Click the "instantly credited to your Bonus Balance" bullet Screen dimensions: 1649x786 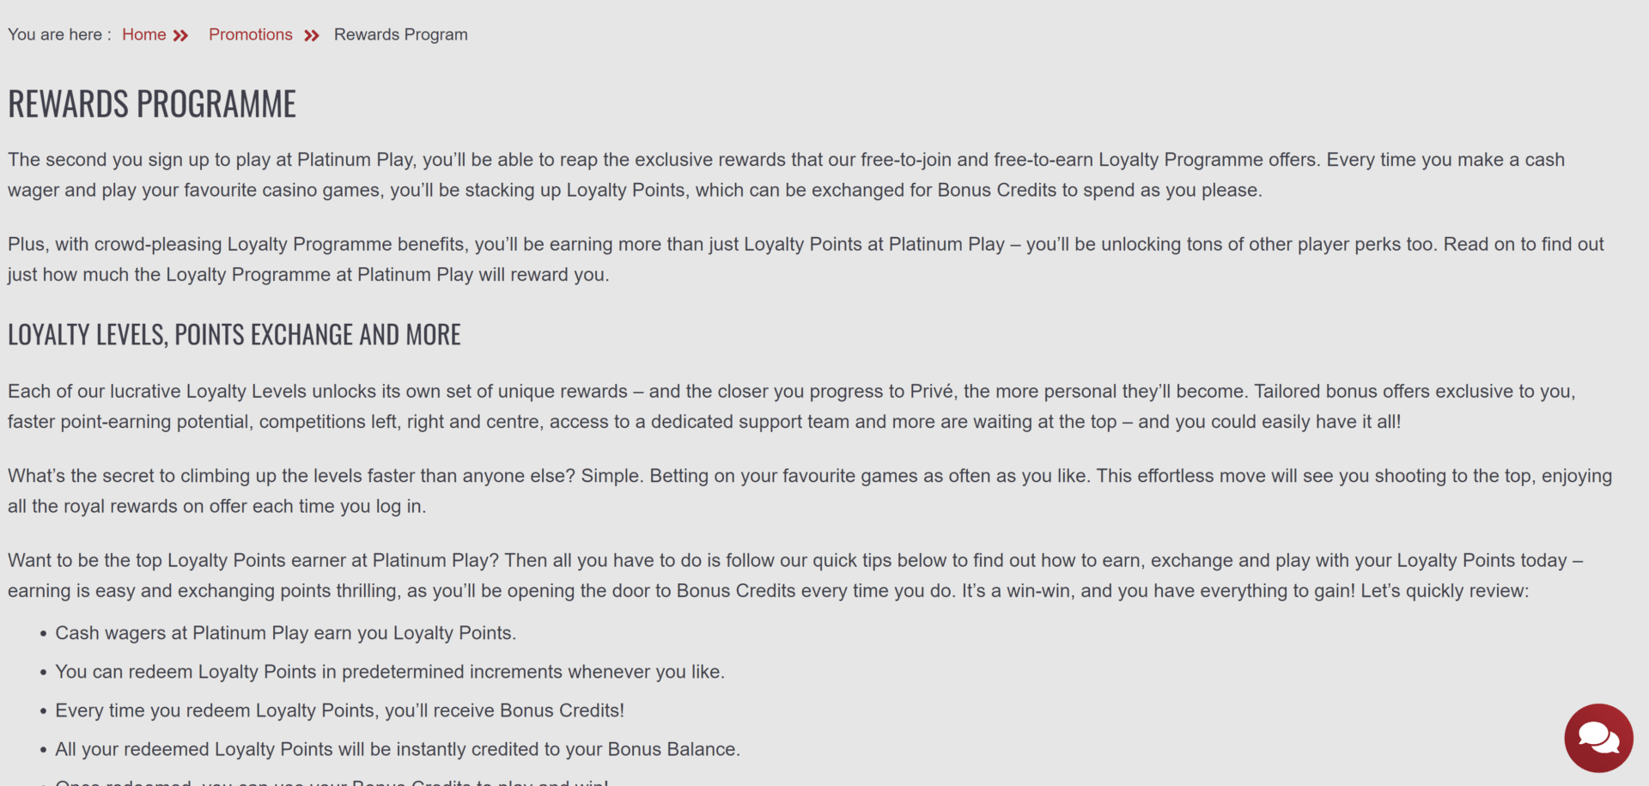398,749
